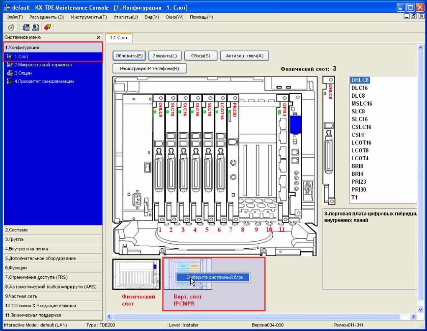Open the Файл(F) menu
This screenshot has height=331, width=427.
point(15,17)
